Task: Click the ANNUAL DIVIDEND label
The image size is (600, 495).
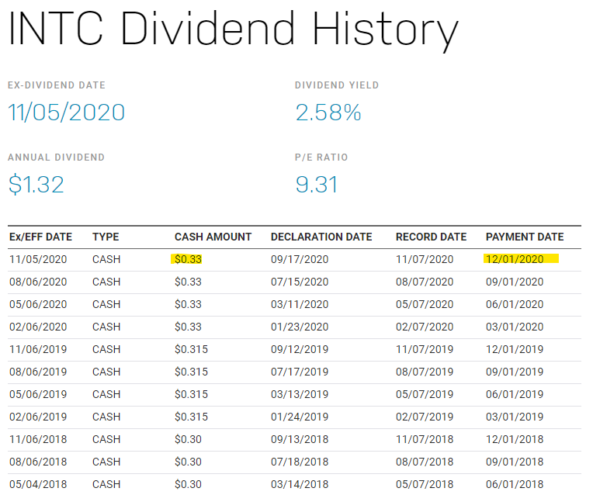Action: click(56, 157)
